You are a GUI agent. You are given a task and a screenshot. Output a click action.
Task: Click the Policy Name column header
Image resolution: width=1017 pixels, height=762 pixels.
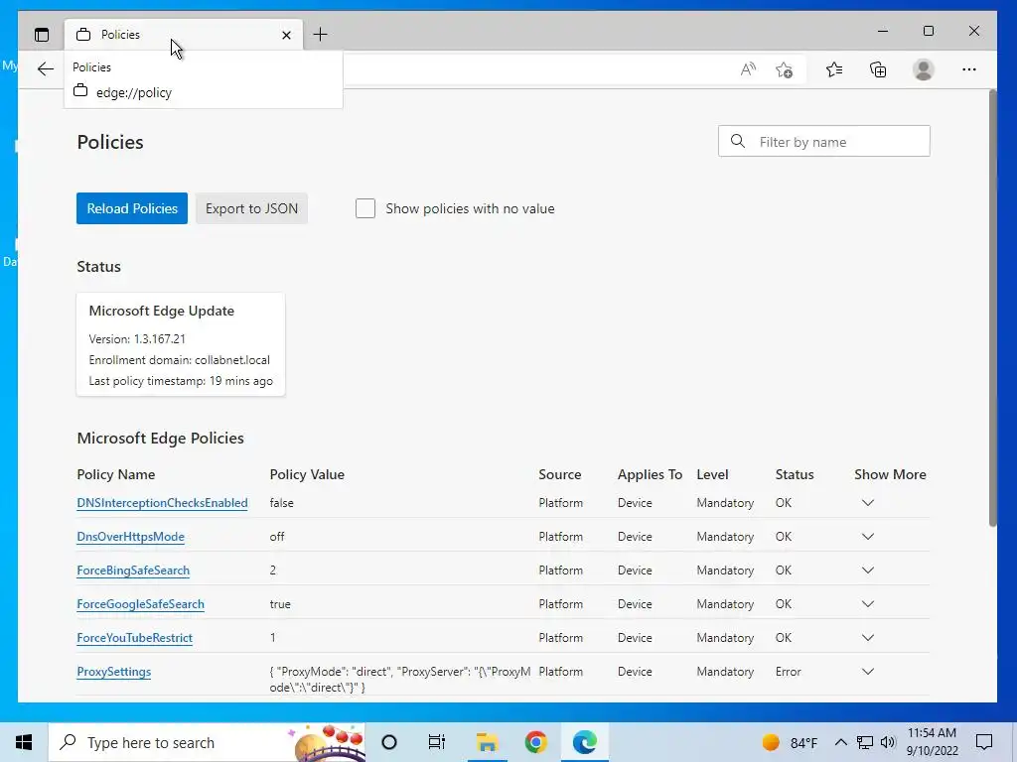click(115, 474)
